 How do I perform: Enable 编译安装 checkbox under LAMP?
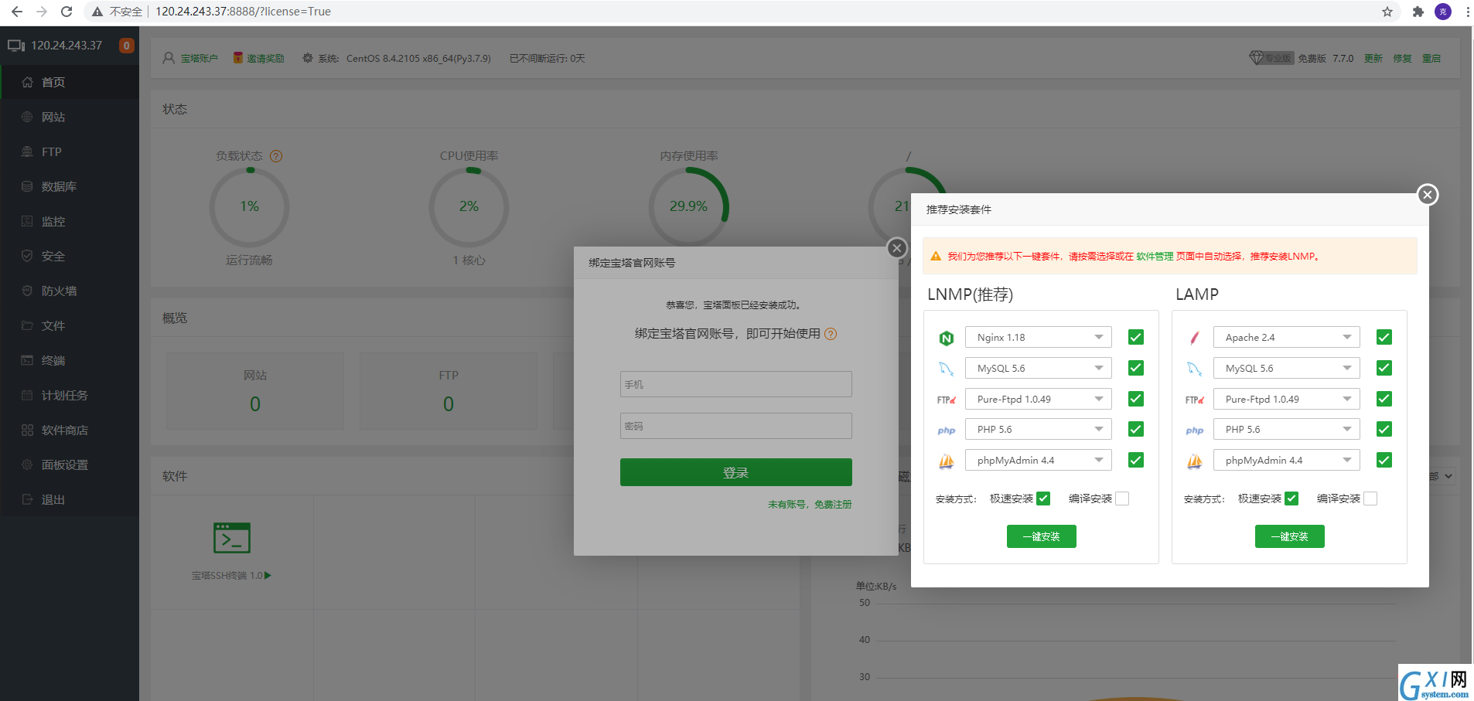[1370, 499]
